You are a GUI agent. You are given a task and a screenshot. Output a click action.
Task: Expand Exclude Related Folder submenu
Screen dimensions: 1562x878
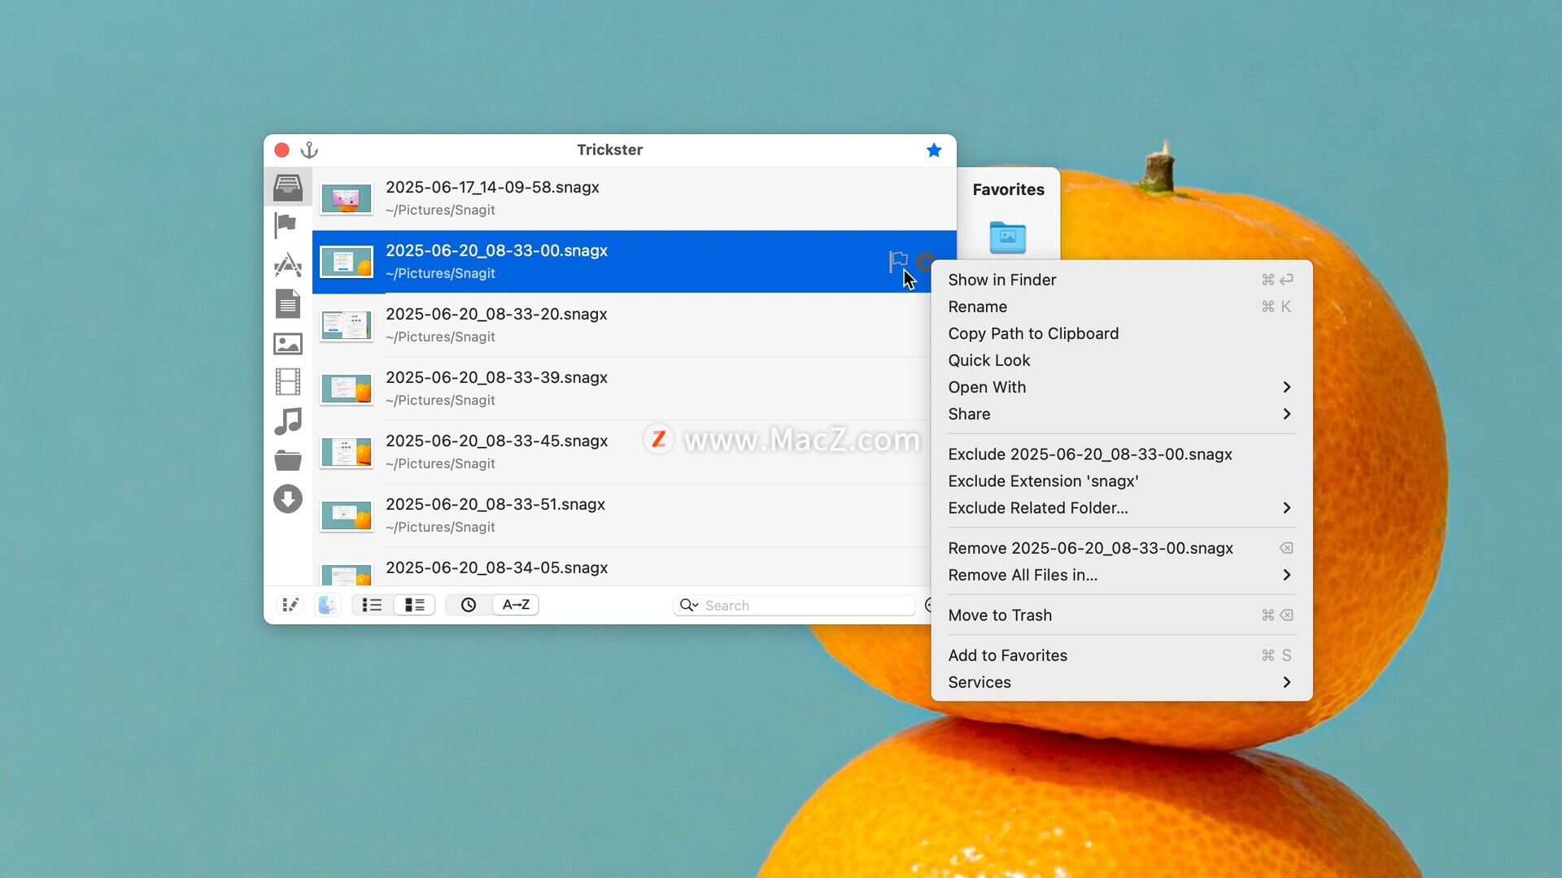tap(1122, 508)
